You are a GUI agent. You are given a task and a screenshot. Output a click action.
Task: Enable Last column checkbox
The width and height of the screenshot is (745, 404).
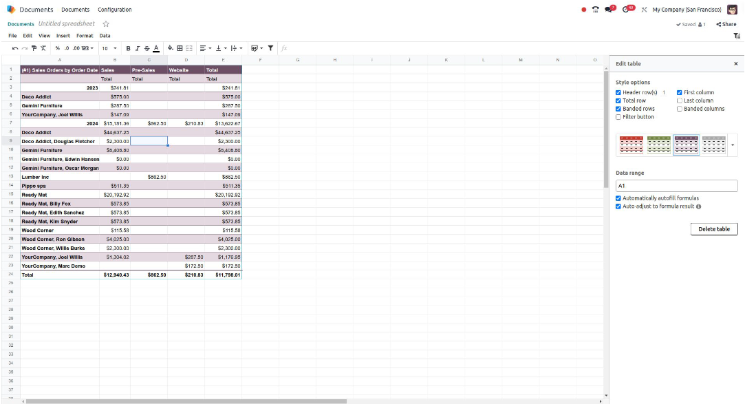pos(680,100)
